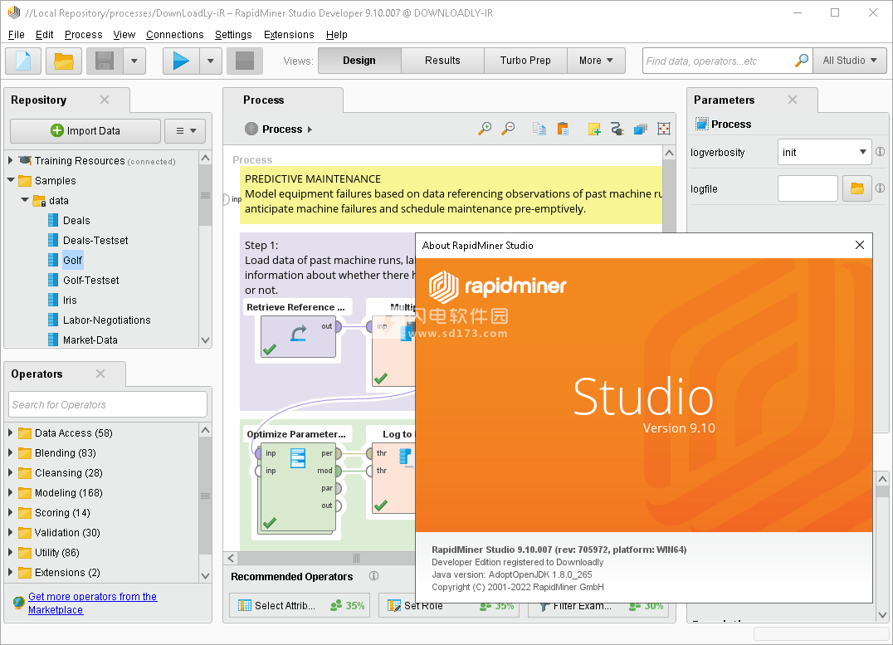Viewport: 893px width, 645px height.
Task: Open the logverbosity dropdown set to init
Action: click(824, 152)
